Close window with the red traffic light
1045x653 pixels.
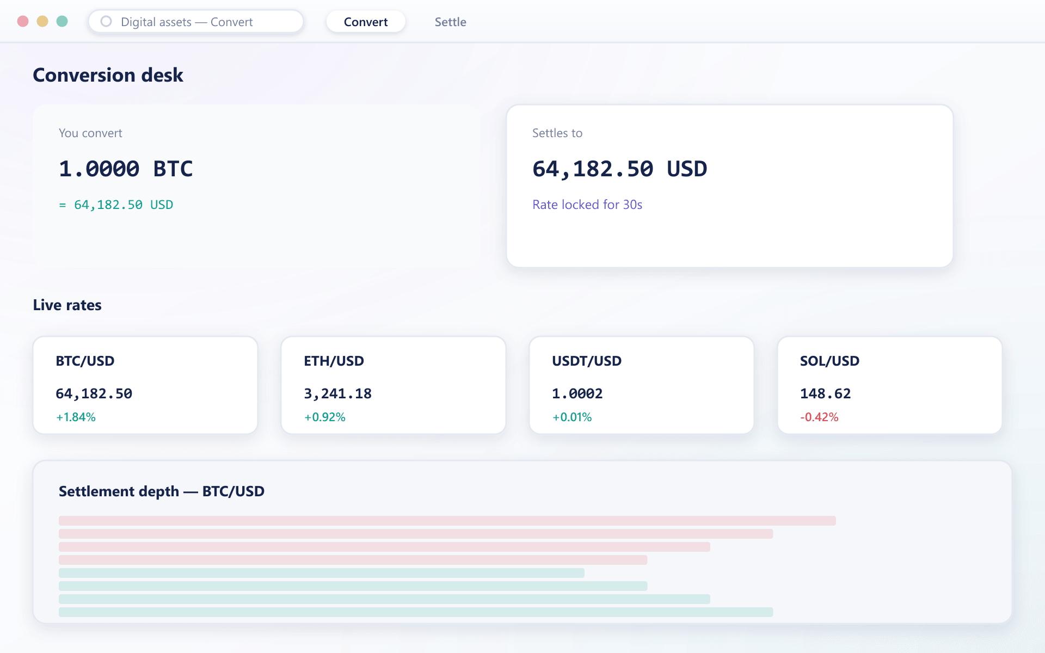23,21
